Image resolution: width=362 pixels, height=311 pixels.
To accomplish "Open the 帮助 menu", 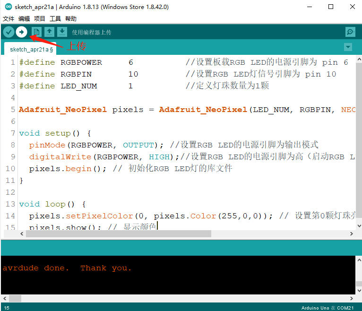I will tap(71, 19).
